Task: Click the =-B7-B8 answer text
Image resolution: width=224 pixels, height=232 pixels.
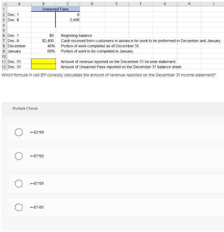Action: [37, 207]
